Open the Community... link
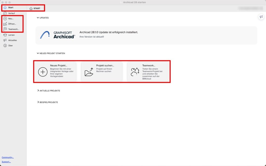 point(8,157)
